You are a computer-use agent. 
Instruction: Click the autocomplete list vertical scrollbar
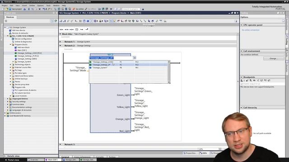[168, 72]
